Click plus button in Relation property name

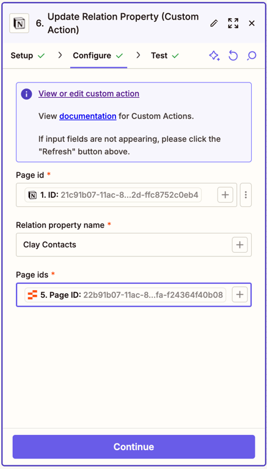[240, 245]
